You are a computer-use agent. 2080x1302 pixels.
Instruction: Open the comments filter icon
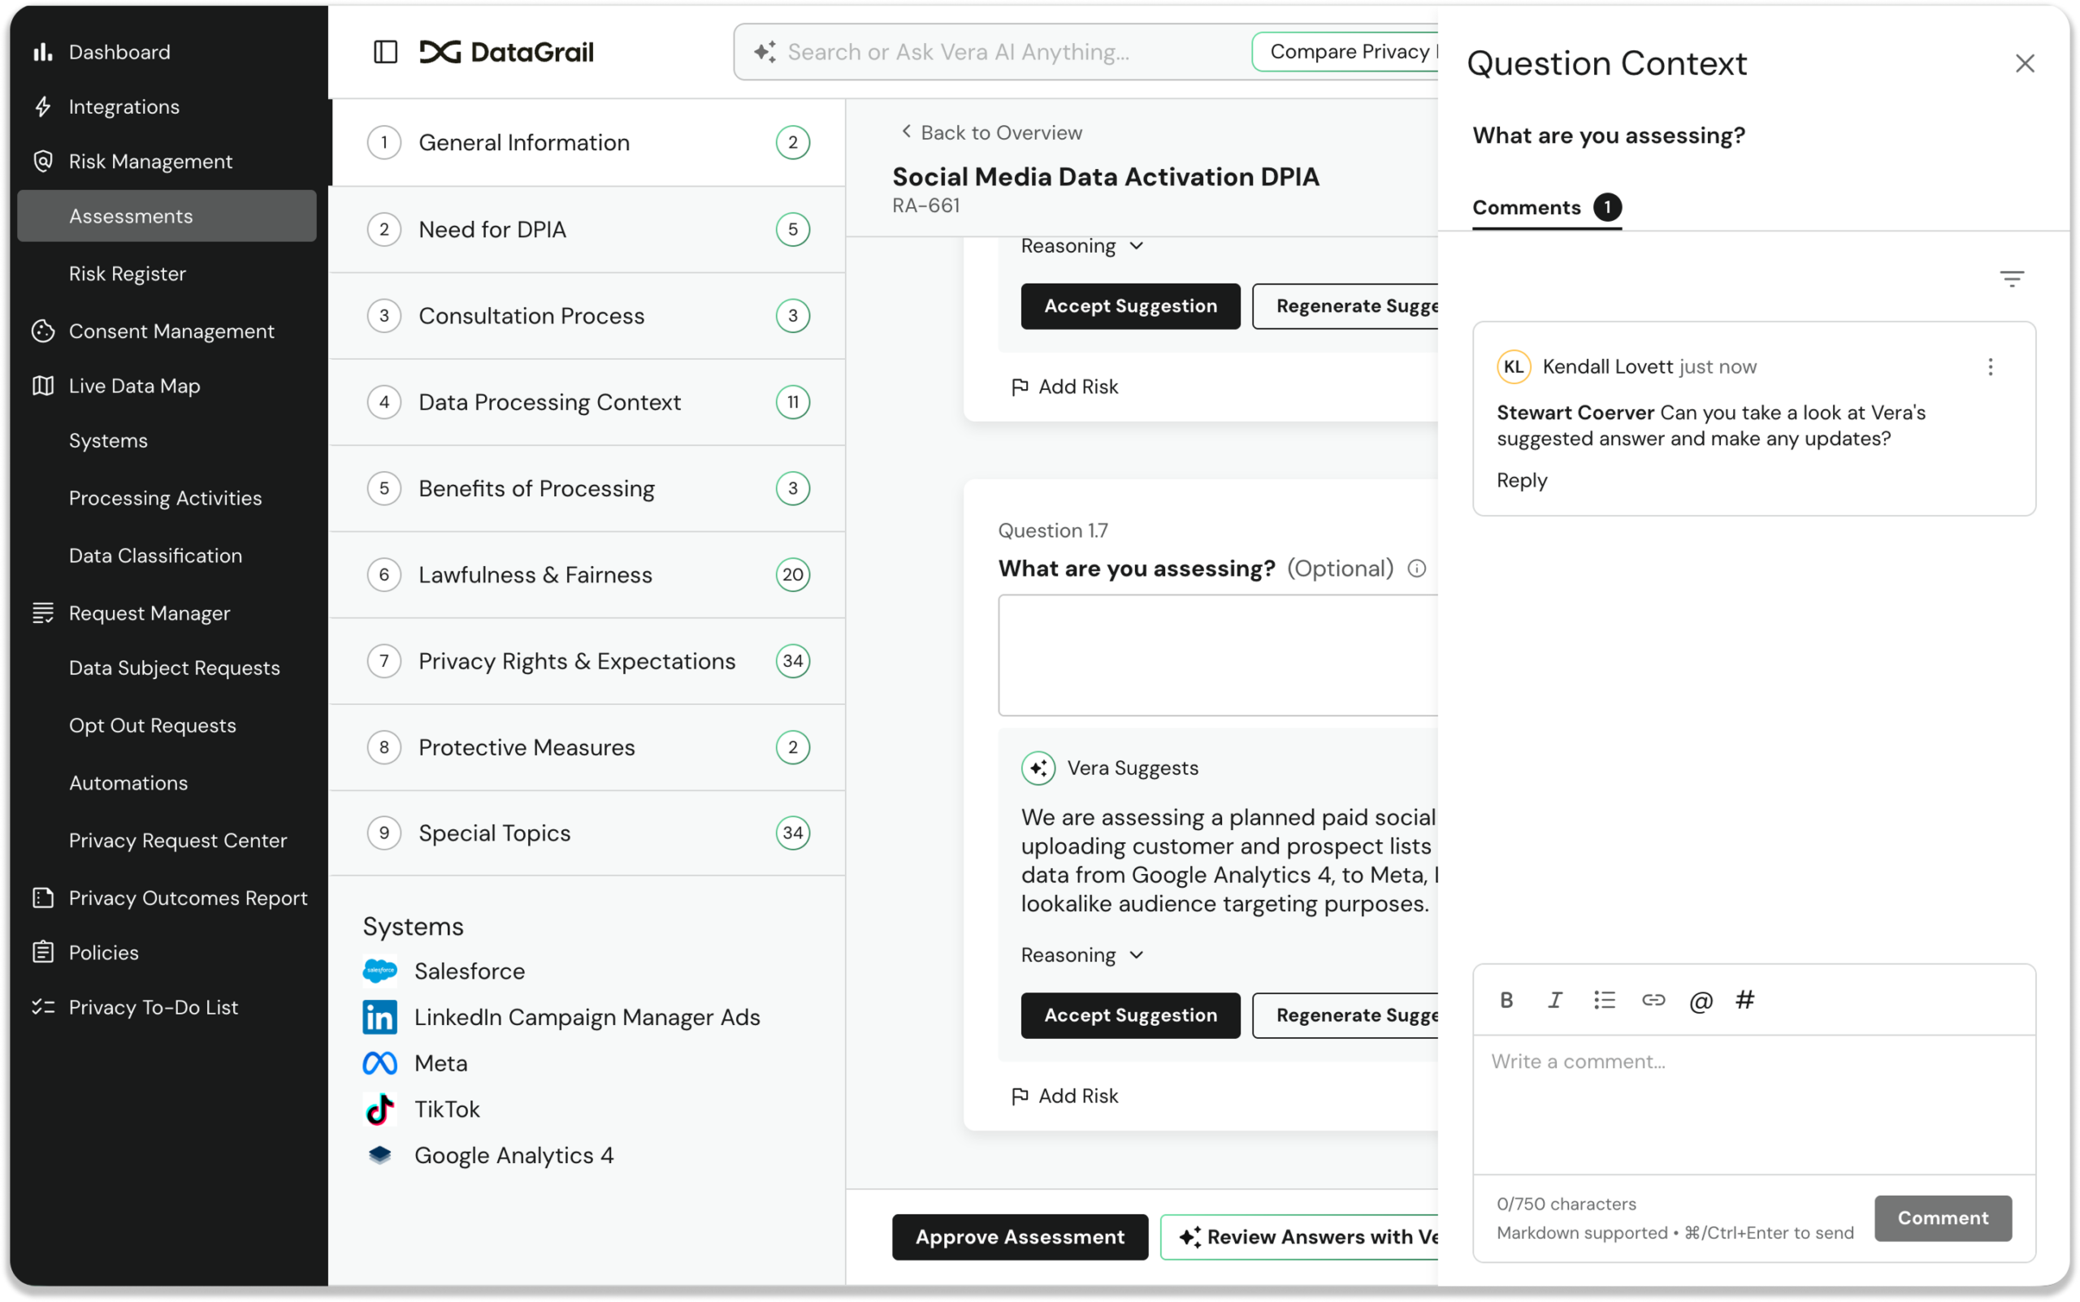tap(2011, 278)
